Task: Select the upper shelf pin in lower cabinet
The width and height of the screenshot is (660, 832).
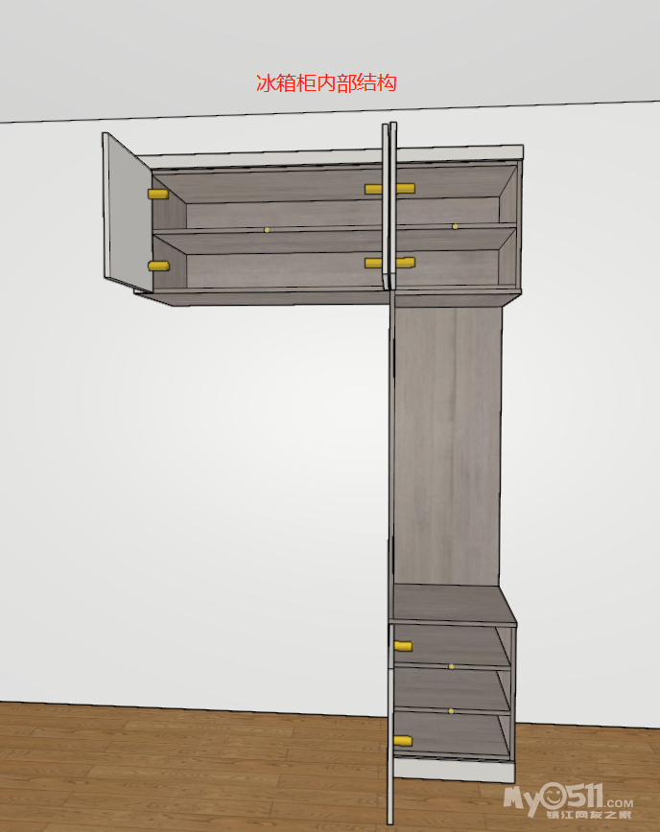Action: [451, 665]
